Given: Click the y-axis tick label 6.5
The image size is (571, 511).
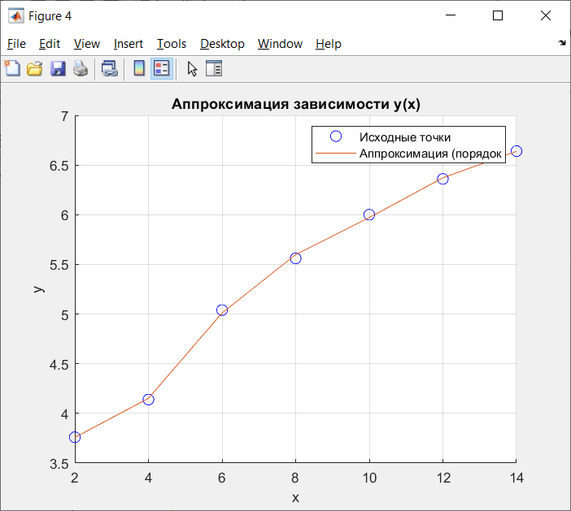Looking at the screenshot, I should (x=59, y=166).
